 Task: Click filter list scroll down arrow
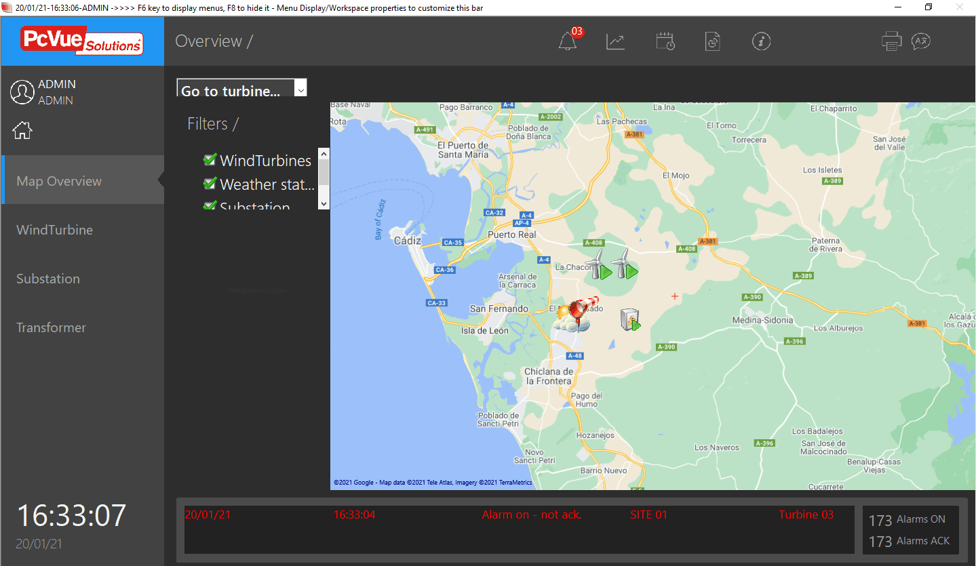(324, 203)
